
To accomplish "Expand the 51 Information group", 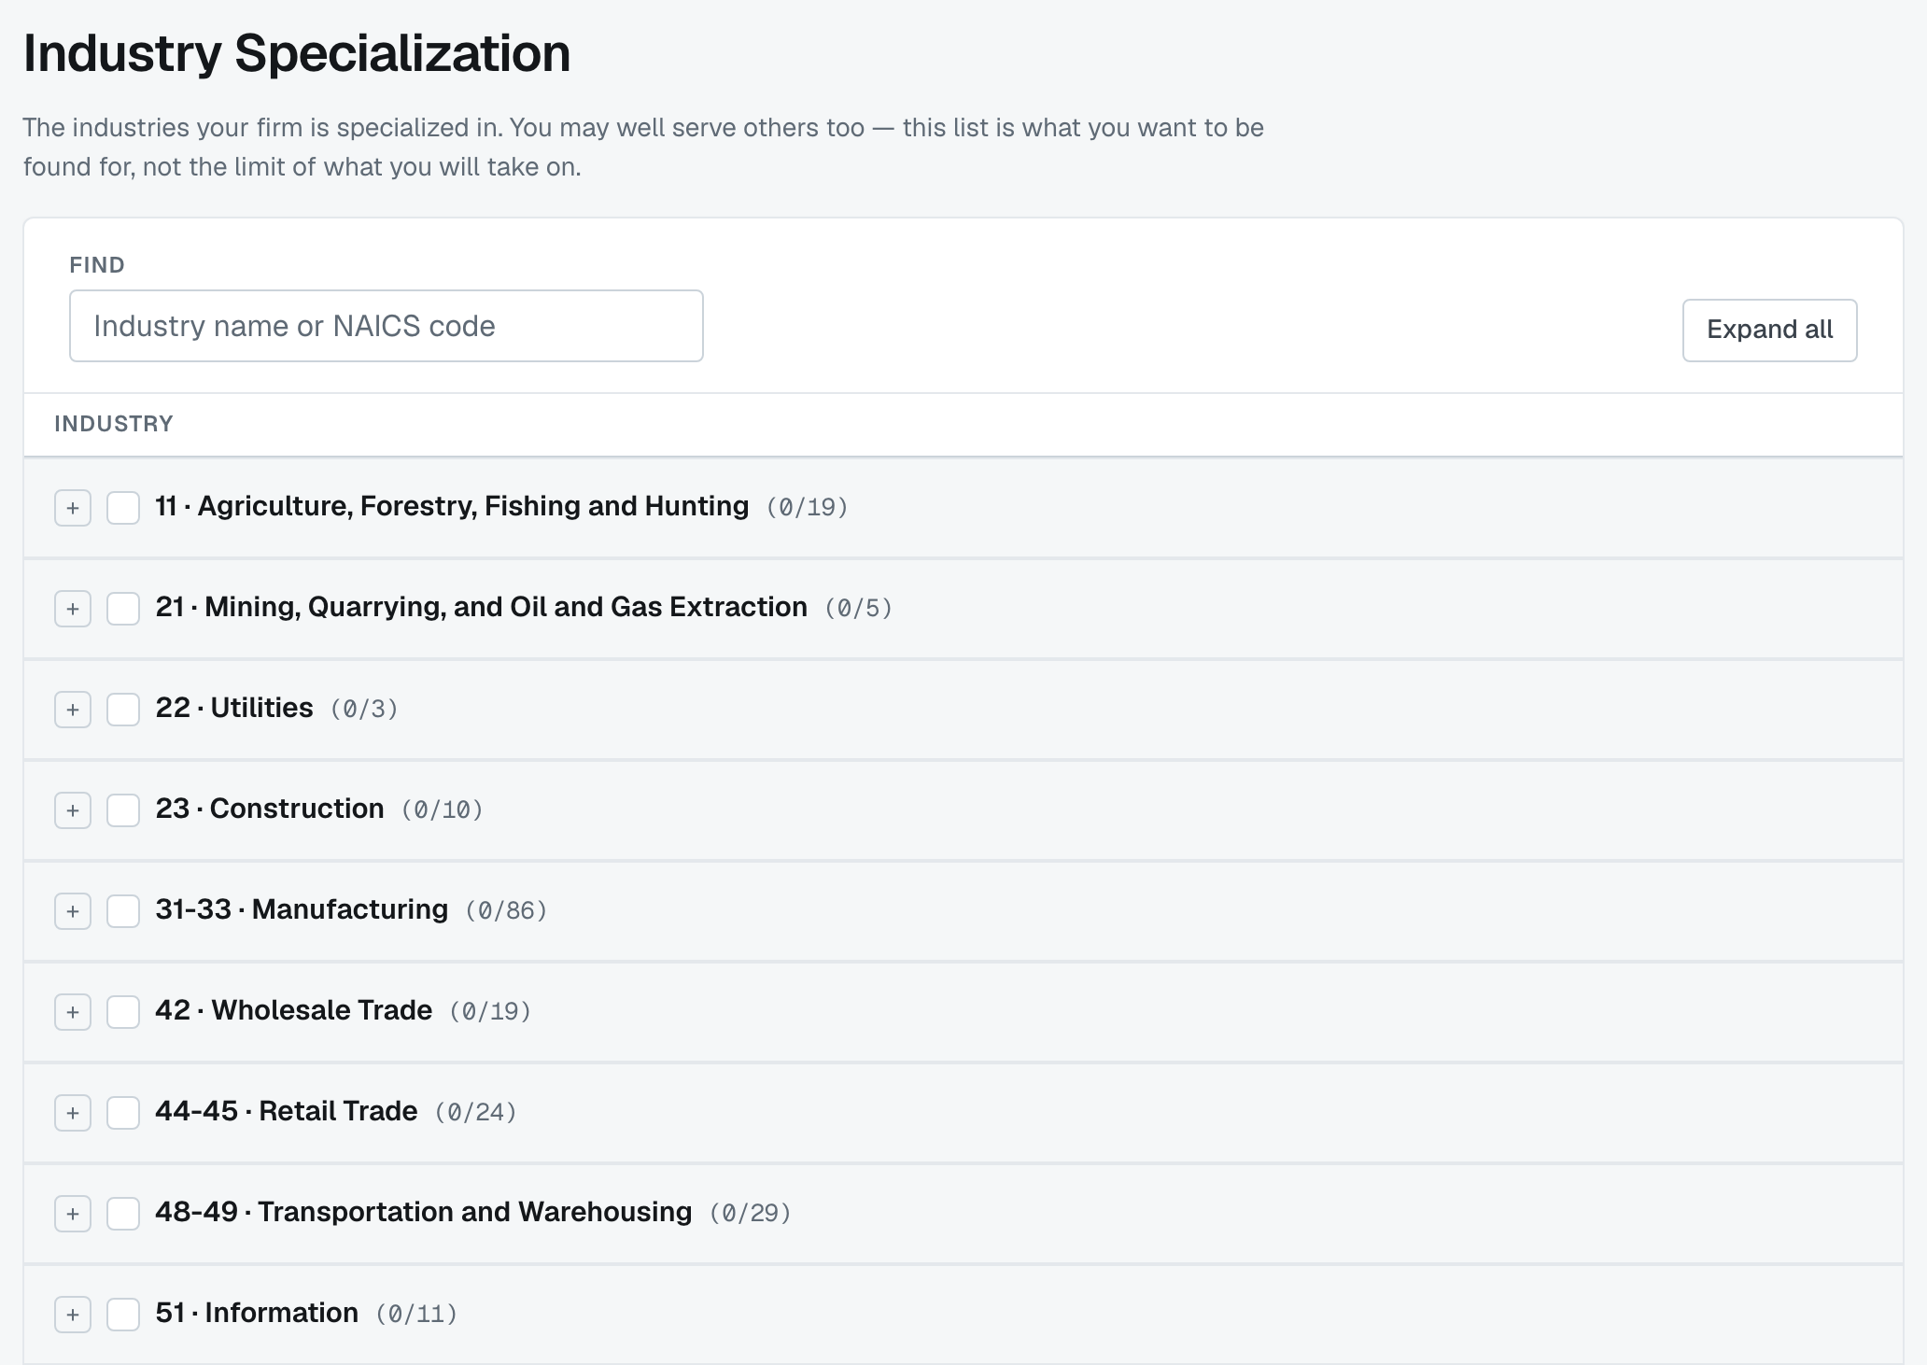I will [x=73, y=1315].
